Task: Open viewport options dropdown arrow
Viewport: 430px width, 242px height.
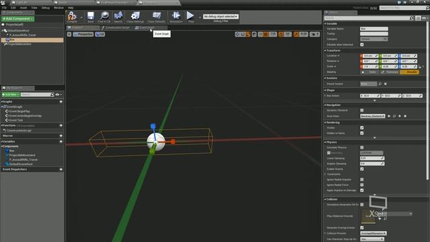Action: (69, 34)
